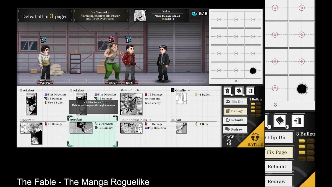Viewport: 332px width, 187px height.
Task: Click the 'VS Yamaoka' description text
Action: pyautogui.click(x=100, y=16)
